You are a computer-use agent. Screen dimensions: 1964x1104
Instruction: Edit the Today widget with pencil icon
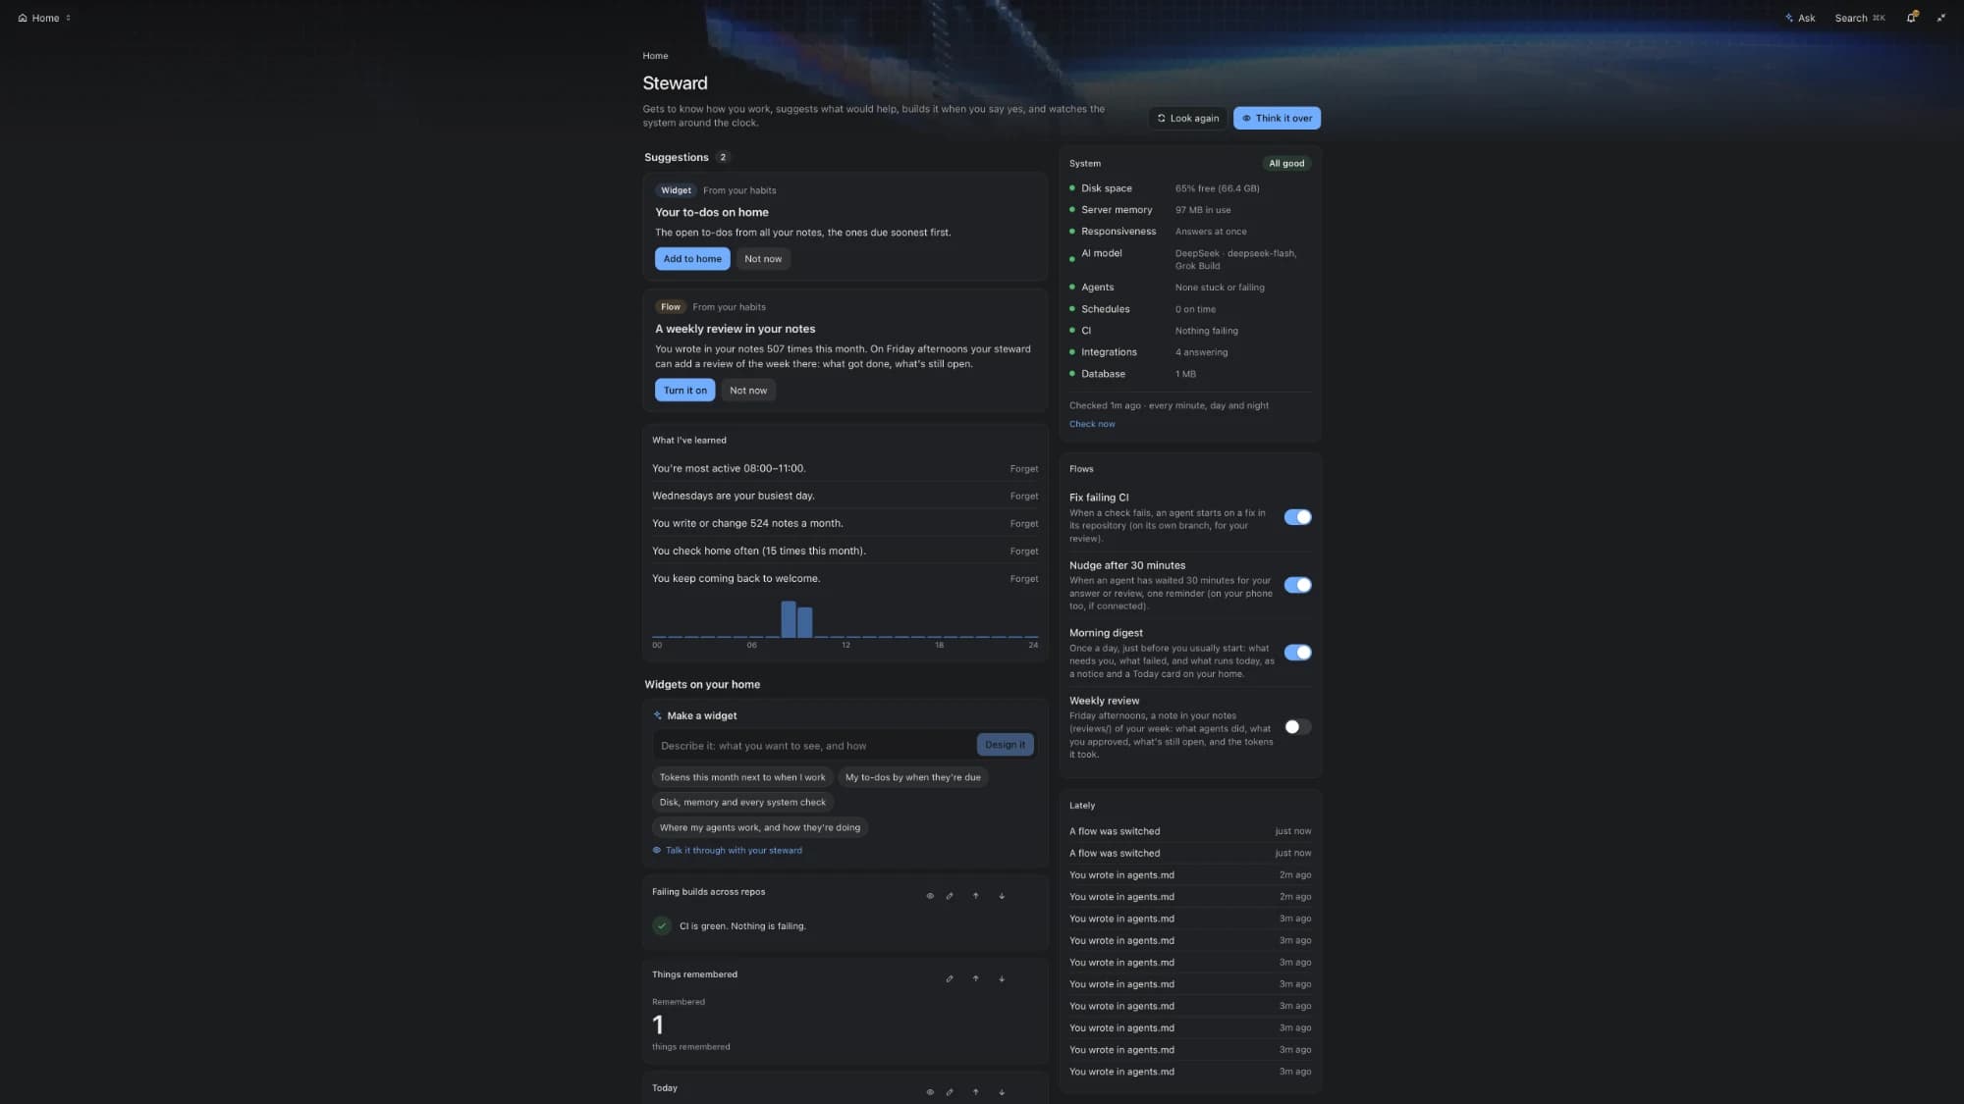[x=950, y=1091]
